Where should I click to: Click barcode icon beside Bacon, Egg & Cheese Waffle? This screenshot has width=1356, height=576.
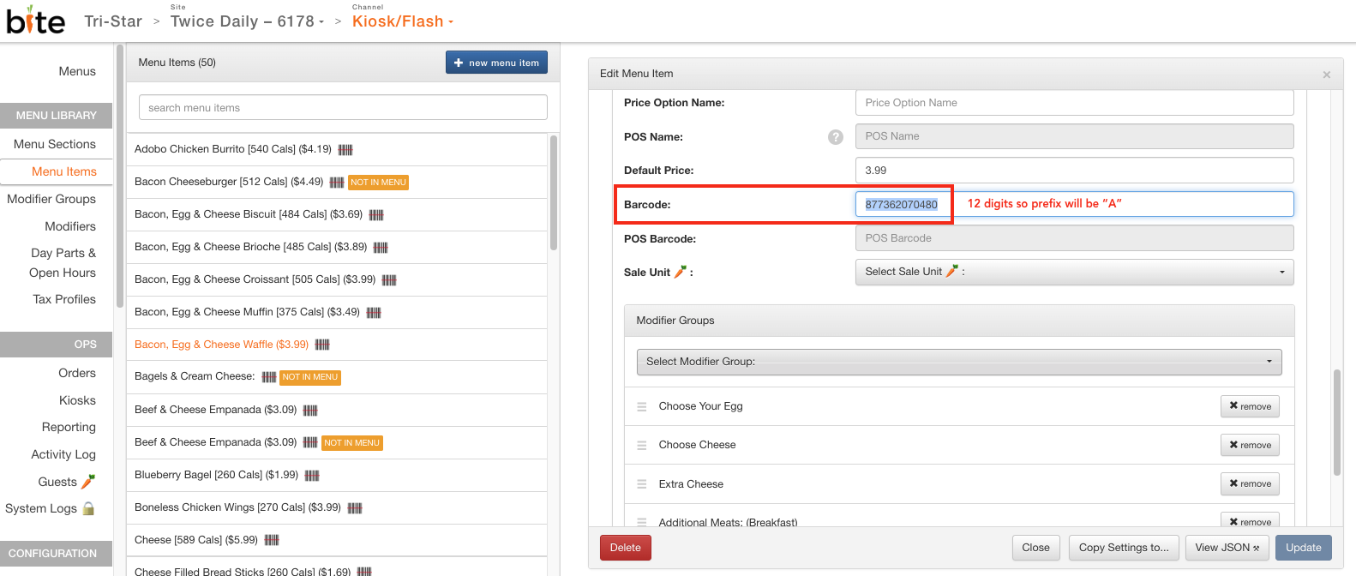(x=322, y=345)
